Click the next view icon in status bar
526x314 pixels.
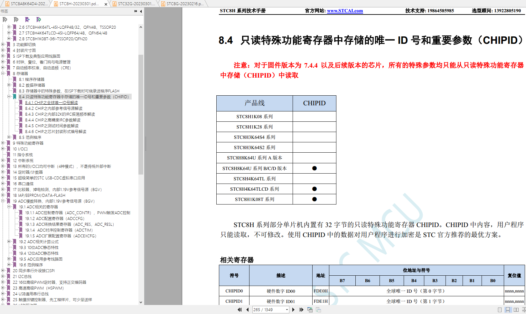pos(318,309)
